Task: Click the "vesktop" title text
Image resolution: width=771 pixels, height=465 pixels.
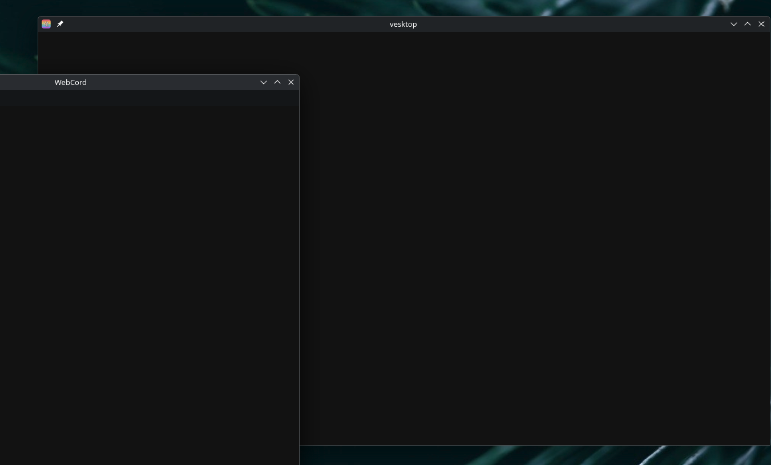Action: [x=403, y=24]
